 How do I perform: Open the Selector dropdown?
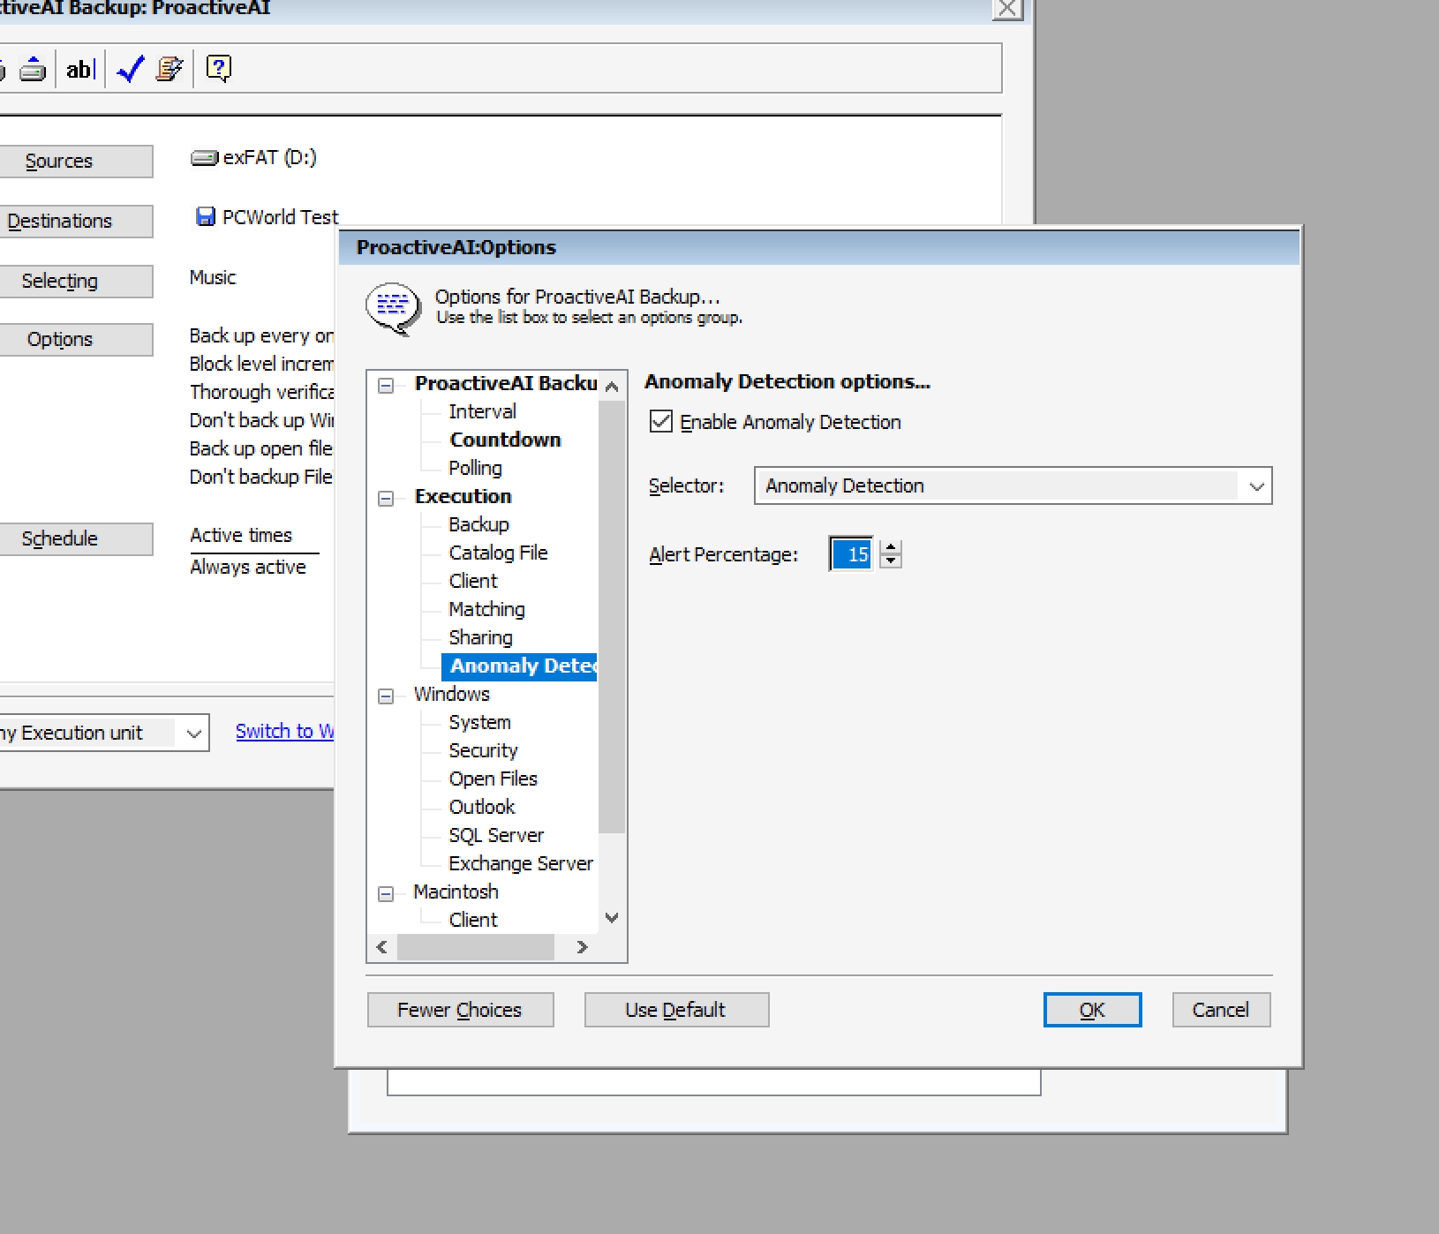pos(1257,485)
